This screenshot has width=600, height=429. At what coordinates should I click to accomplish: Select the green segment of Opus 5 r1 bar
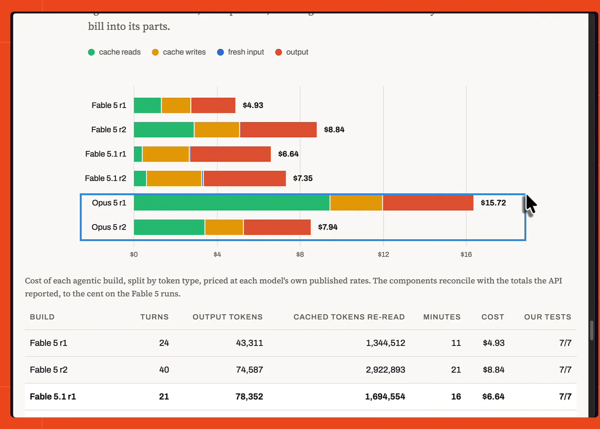click(x=232, y=203)
